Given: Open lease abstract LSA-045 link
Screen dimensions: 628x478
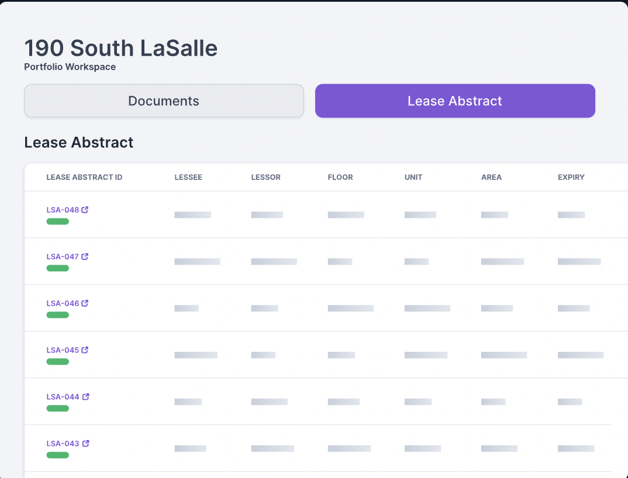Looking at the screenshot, I should 63,350.
